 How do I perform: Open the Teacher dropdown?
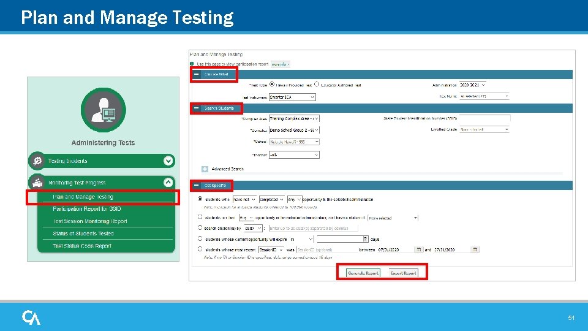click(x=294, y=155)
